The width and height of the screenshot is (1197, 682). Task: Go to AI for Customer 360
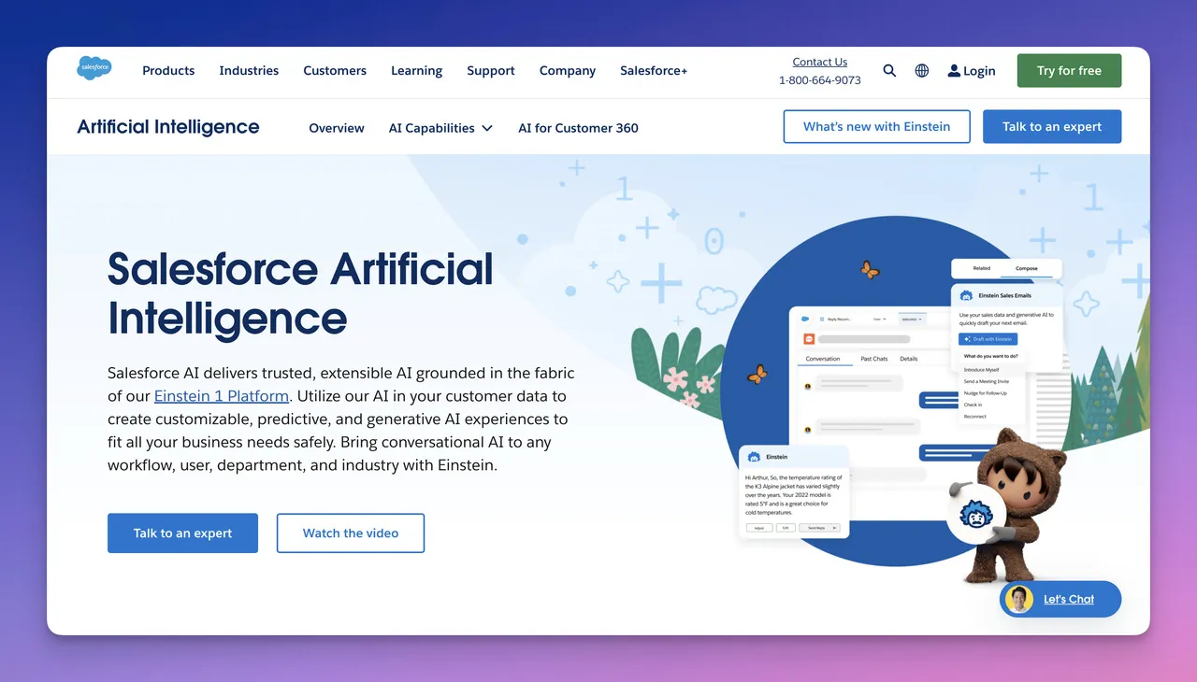pyautogui.click(x=578, y=128)
